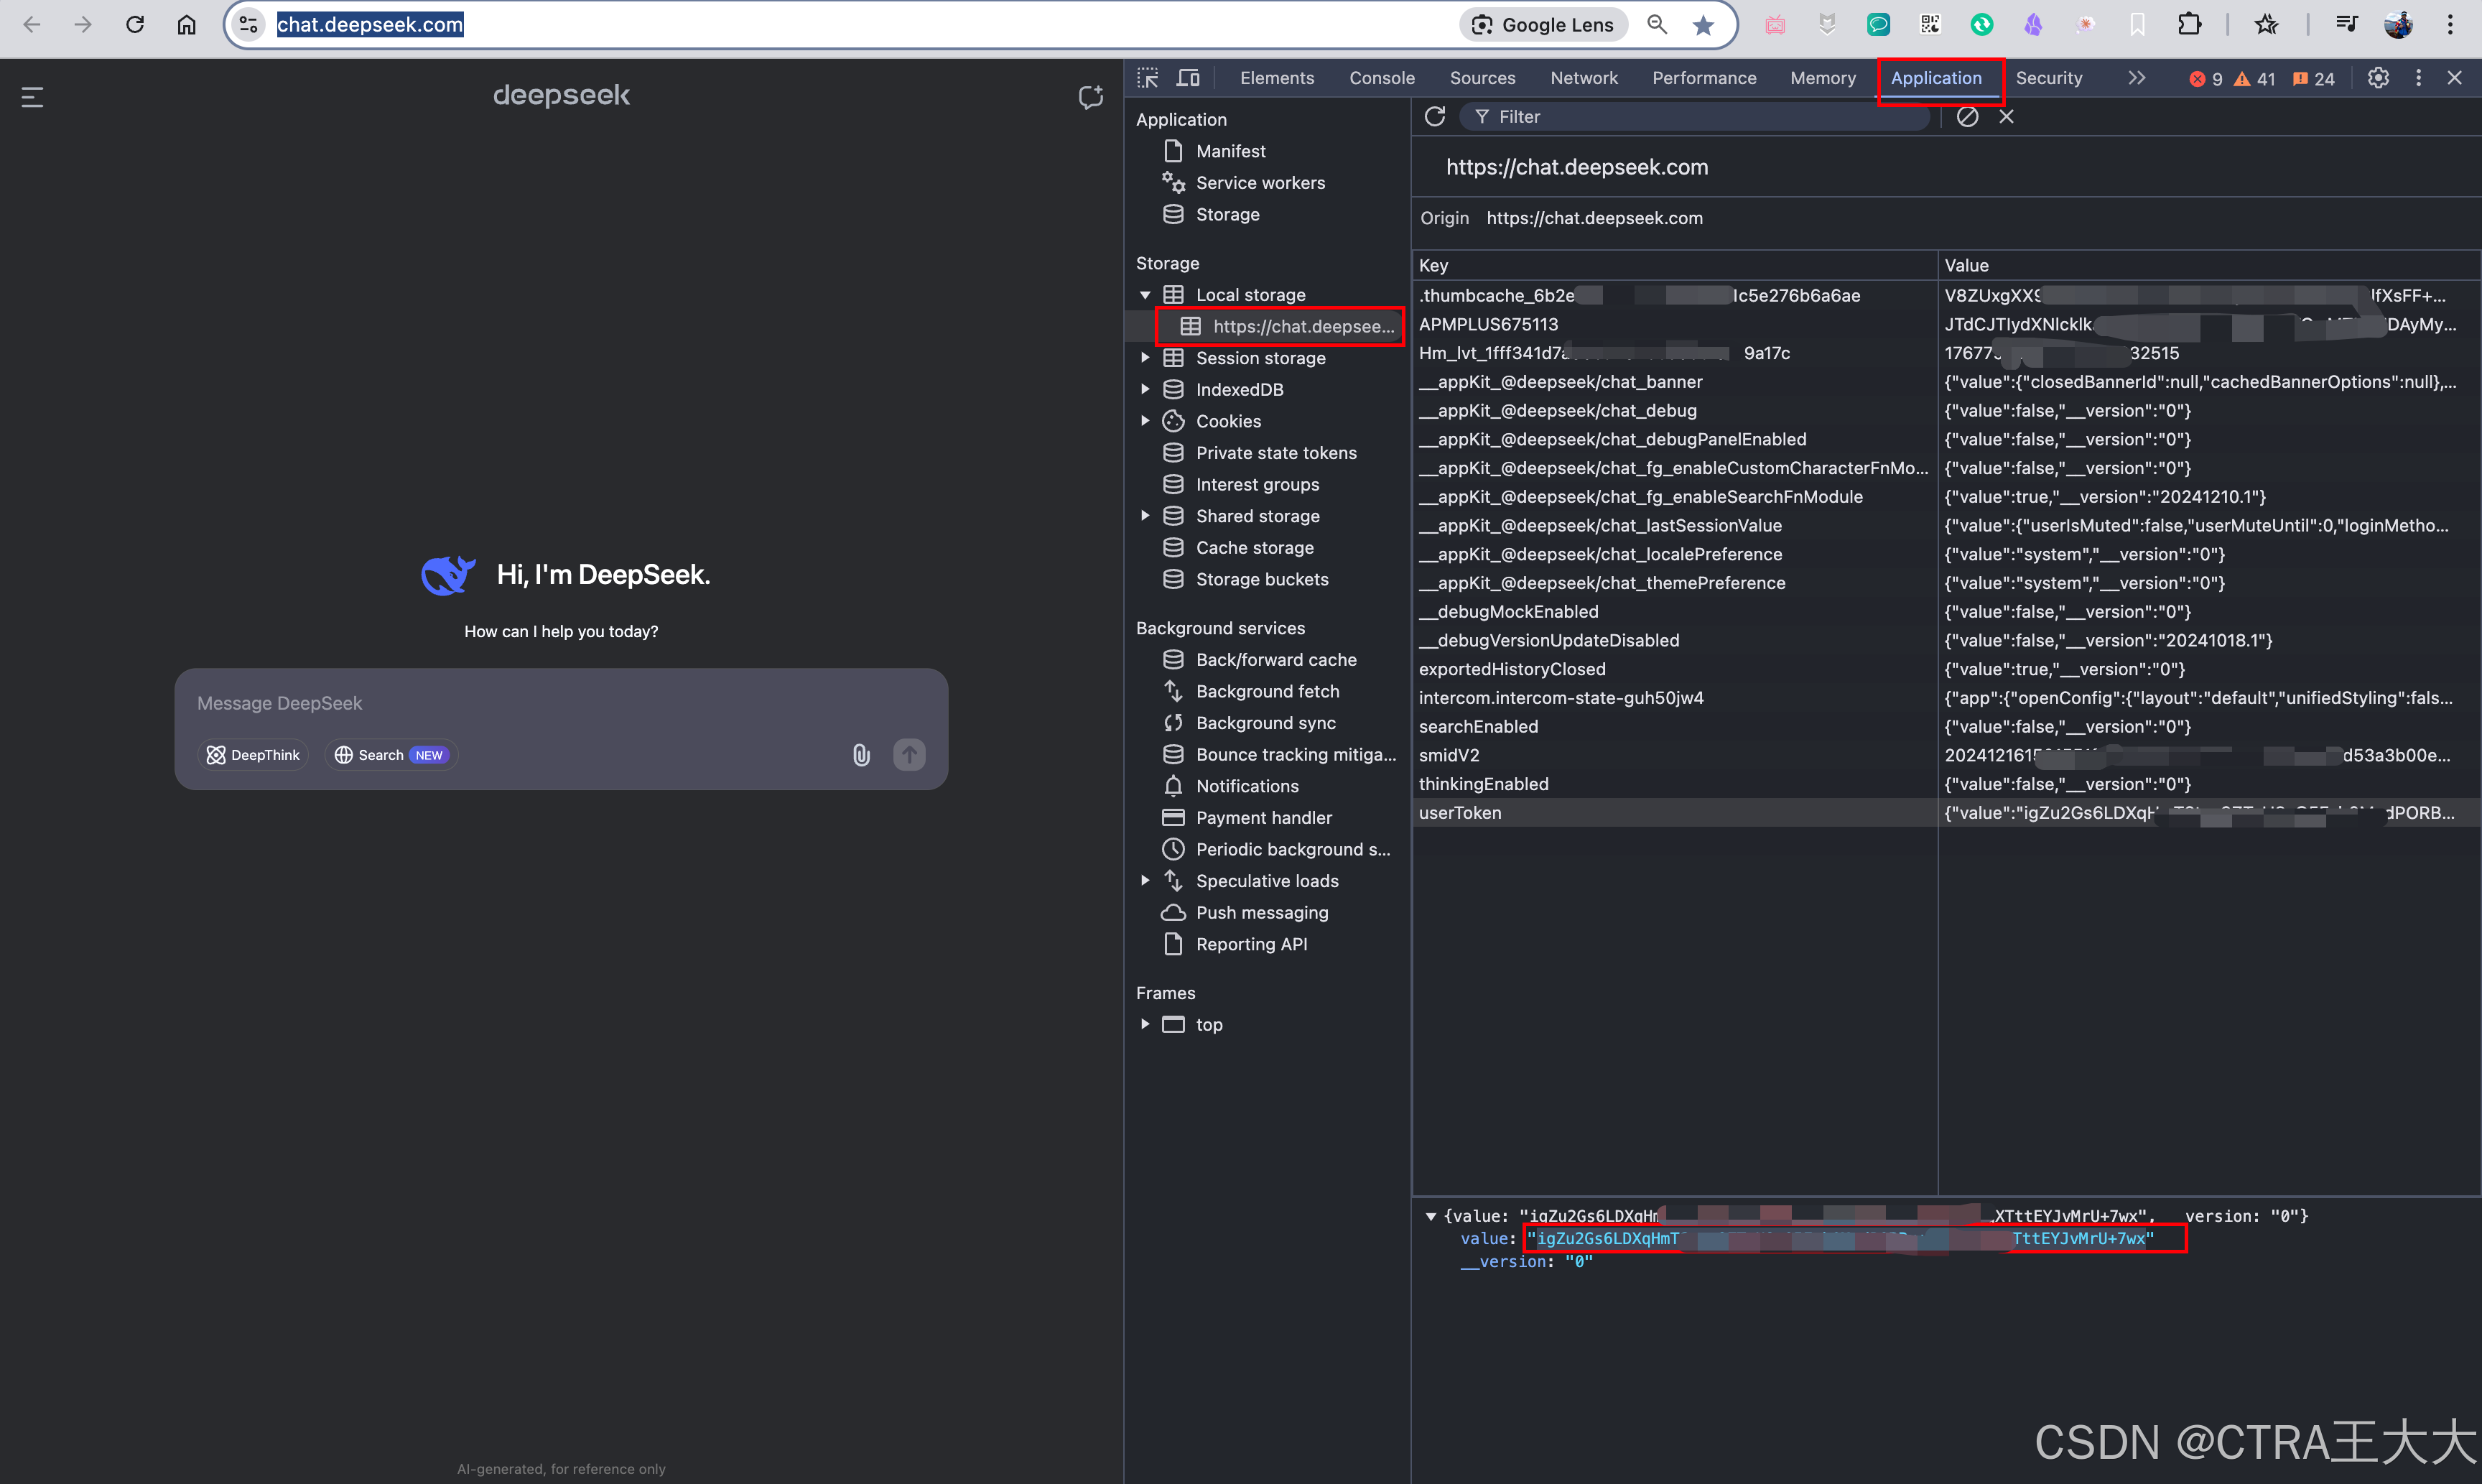Expand Shared storage node
Image resolution: width=2482 pixels, height=1484 pixels.
pos(1145,516)
